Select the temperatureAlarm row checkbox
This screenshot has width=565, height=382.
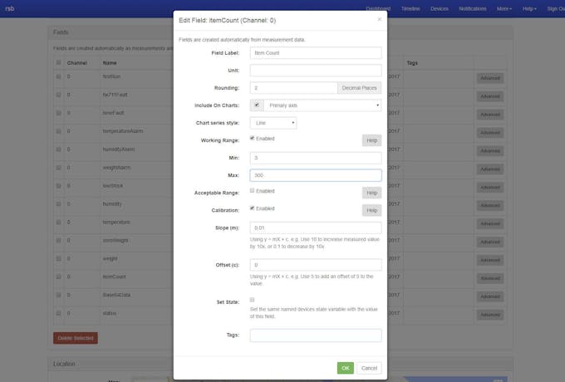58,131
